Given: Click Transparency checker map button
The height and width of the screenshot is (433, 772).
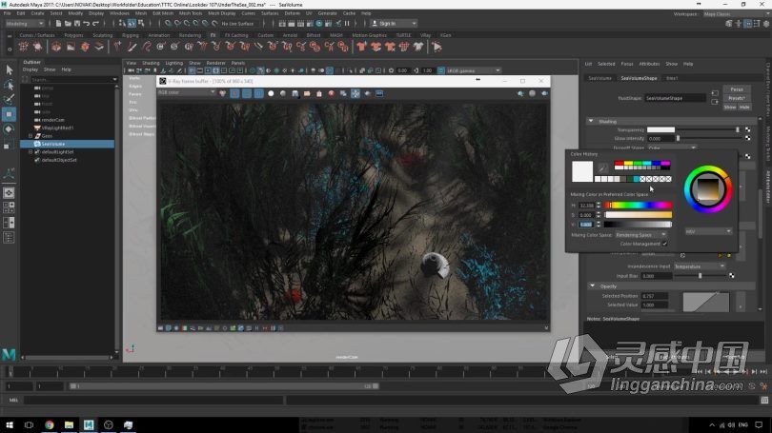Looking at the screenshot, I should 748,129.
